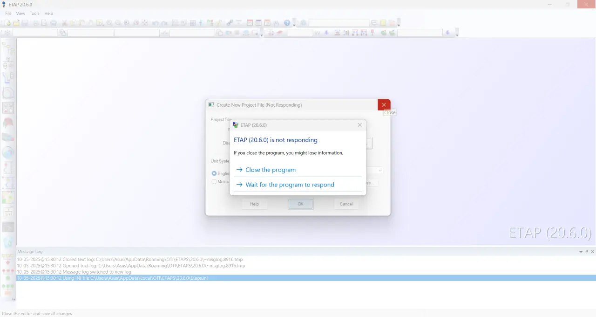Click the Zoom Out magnifier icon

pyautogui.click(x=118, y=22)
